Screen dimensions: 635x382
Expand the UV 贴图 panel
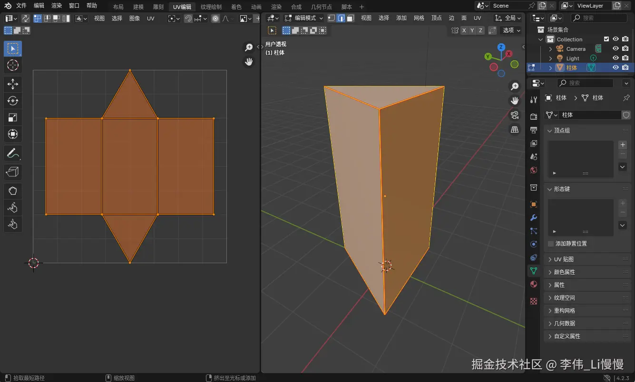pos(564,259)
